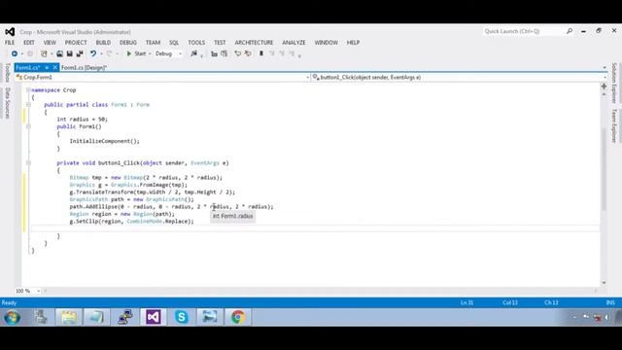Click the New Project toolbar icon
This screenshot has width=622, height=350.
coord(44,53)
